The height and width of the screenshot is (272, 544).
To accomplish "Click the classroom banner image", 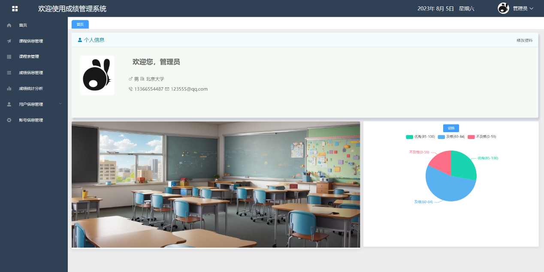I will point(216,185).
